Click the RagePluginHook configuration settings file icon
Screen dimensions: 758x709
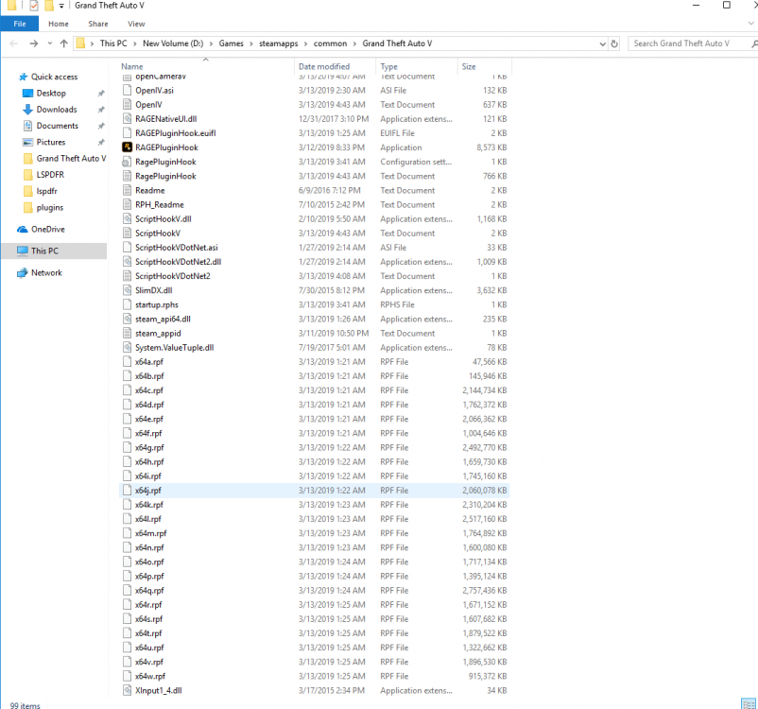tap(127, 162)
